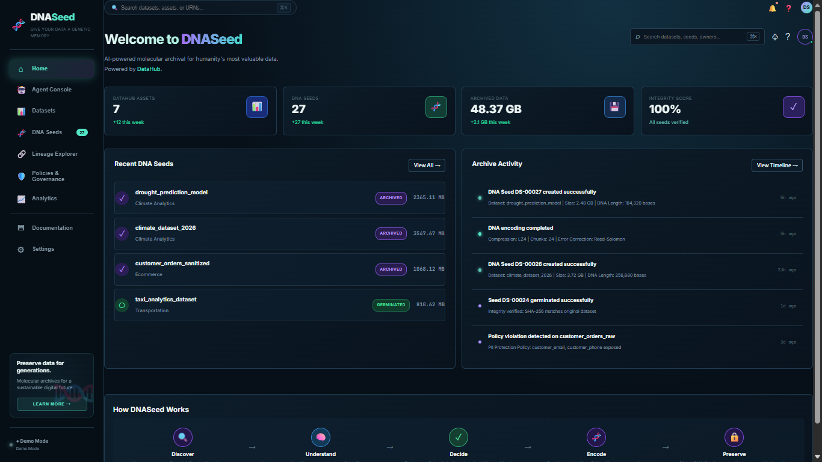Click the Understand brain step icon

(x=321, y=437)
